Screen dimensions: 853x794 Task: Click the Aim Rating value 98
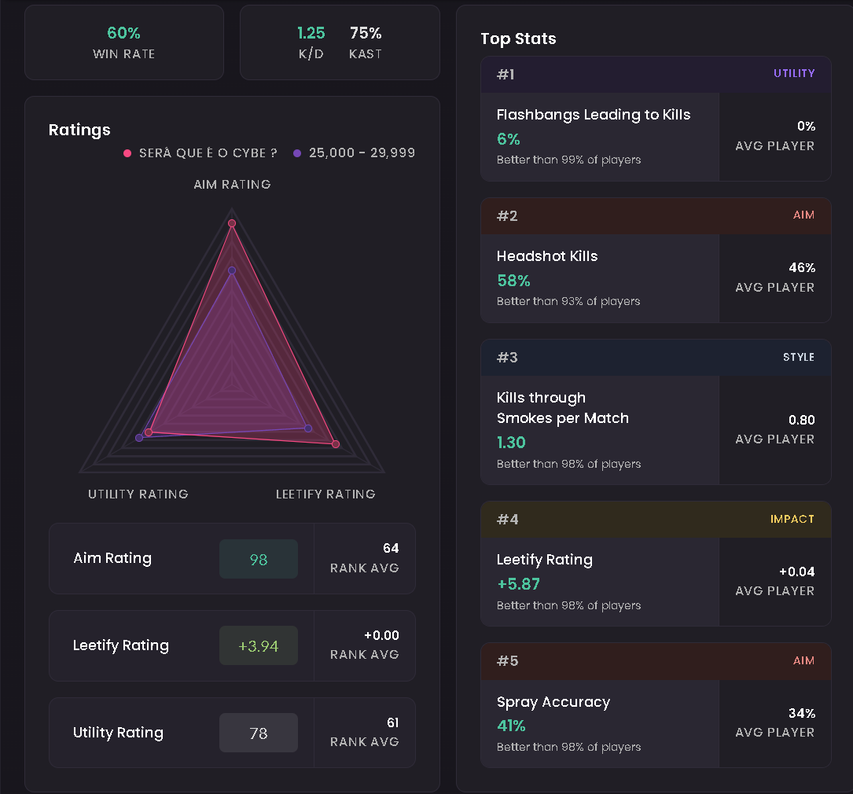pyautogui.click(x=259, y=559)
